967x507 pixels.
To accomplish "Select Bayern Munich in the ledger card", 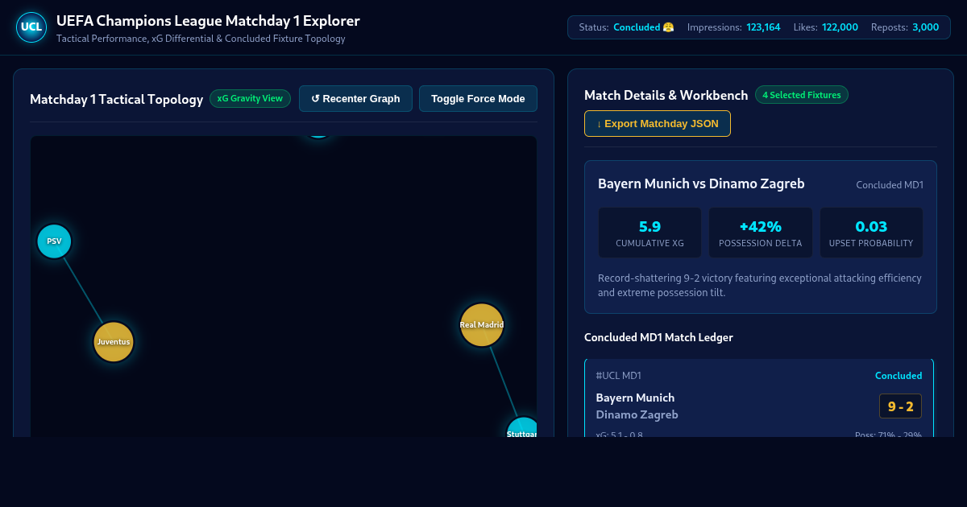I will (x=635, y=398).
